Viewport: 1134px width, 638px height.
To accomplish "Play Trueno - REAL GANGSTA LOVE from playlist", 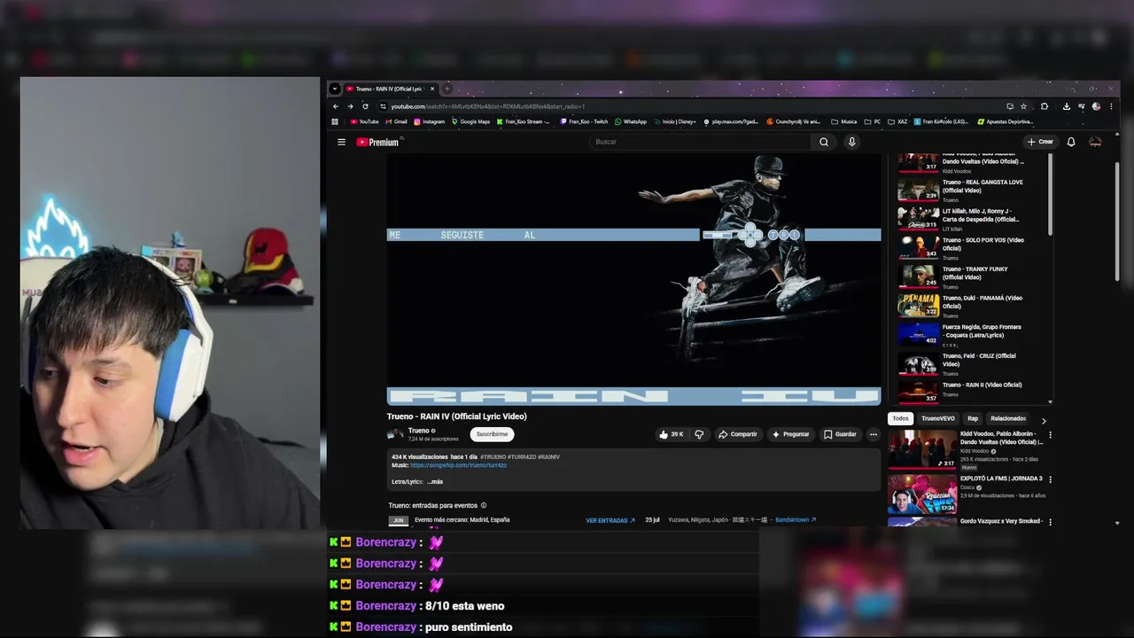I will coord(961,190).
